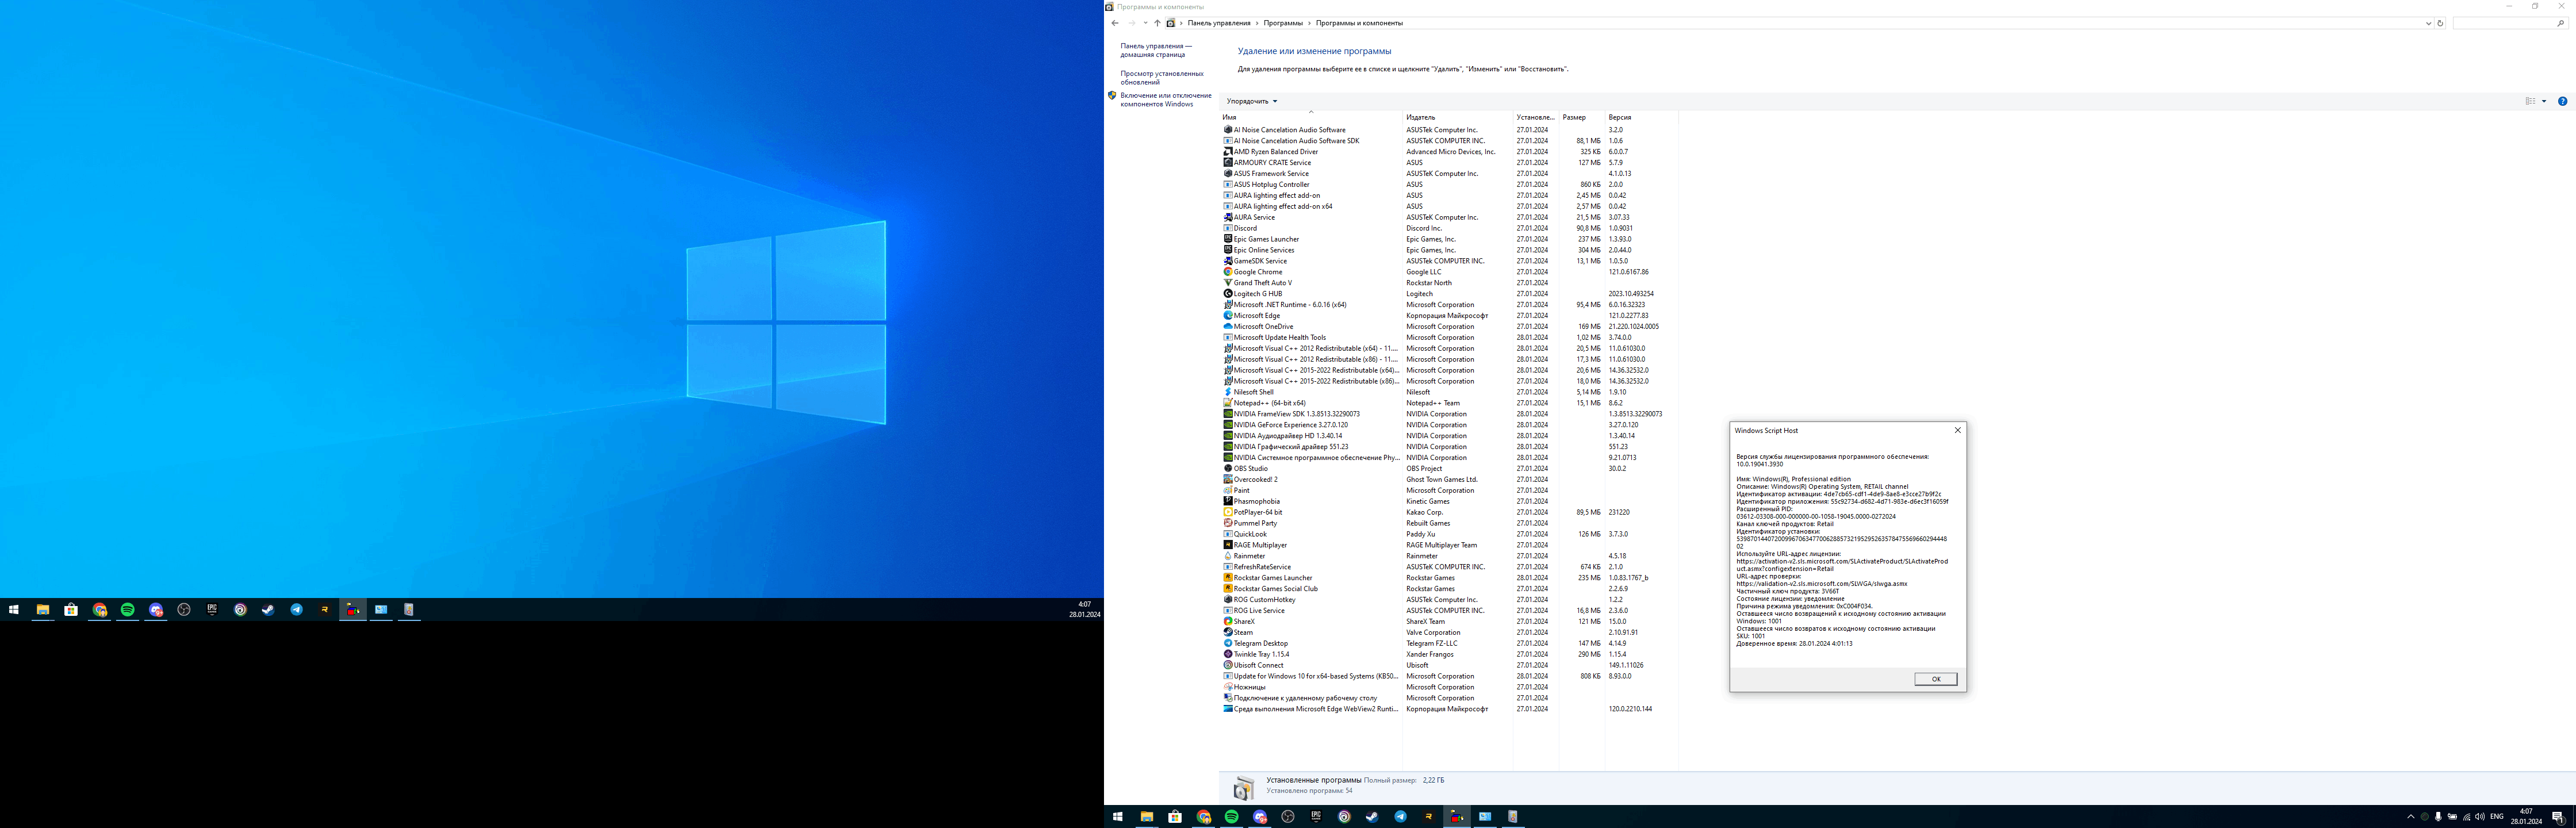The image size is (2576, 828).
Task: Open Rockstar Launcher on the taskbar with system tray
Action: [x=1429, y=817]
